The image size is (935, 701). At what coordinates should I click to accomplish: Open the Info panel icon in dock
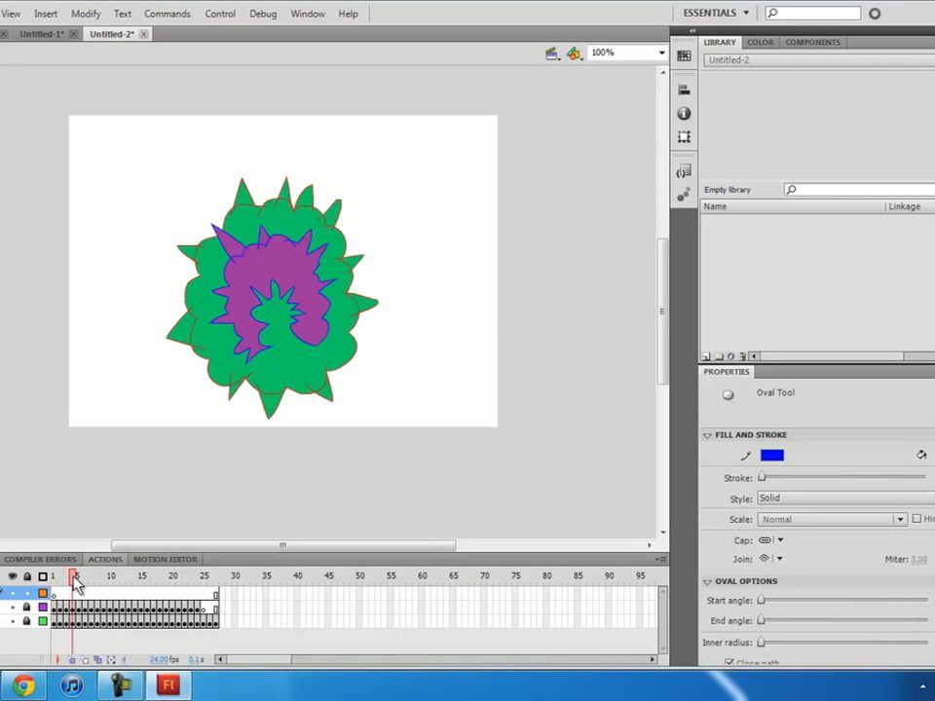tap(684, 113)
